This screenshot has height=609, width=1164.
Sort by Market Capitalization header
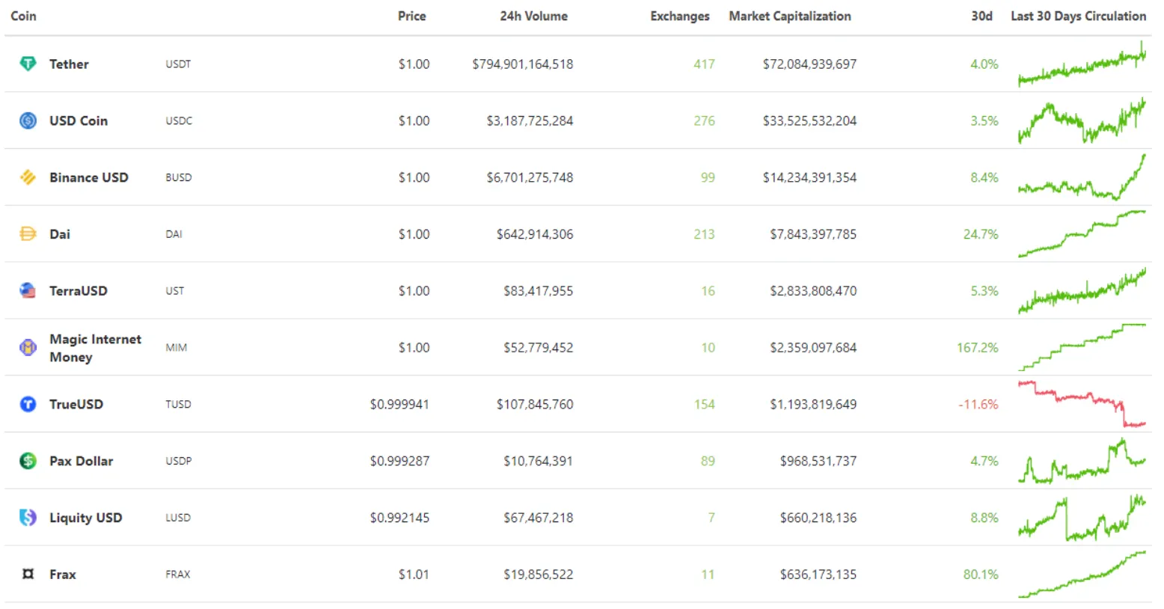(790, 16)
